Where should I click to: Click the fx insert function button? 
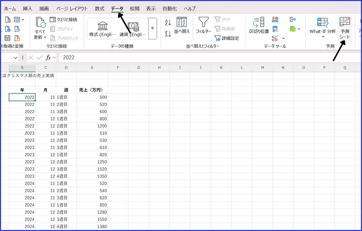[48, 57]
